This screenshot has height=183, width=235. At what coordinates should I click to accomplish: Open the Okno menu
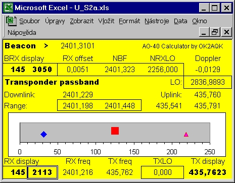click(x=200, y=21)
